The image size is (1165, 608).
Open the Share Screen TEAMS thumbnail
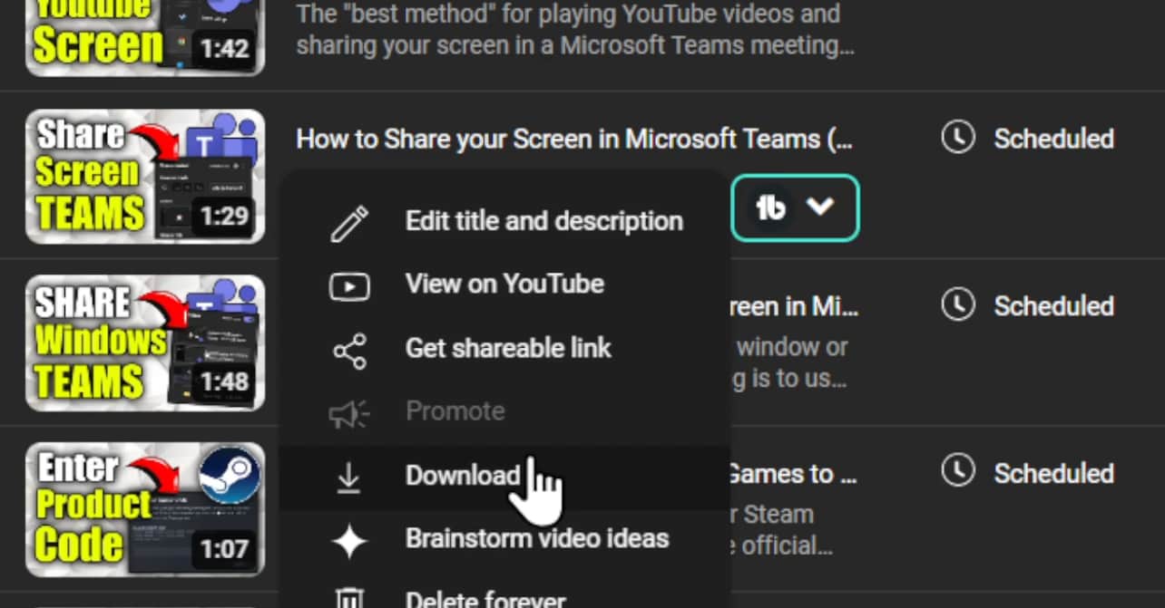click(x=145, y=177)
